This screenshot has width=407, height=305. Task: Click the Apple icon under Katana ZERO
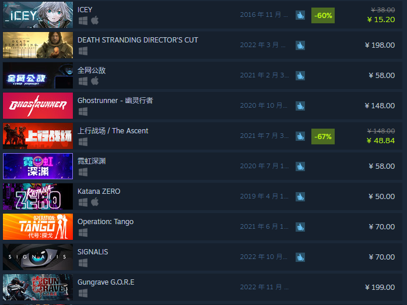point(94,202)
